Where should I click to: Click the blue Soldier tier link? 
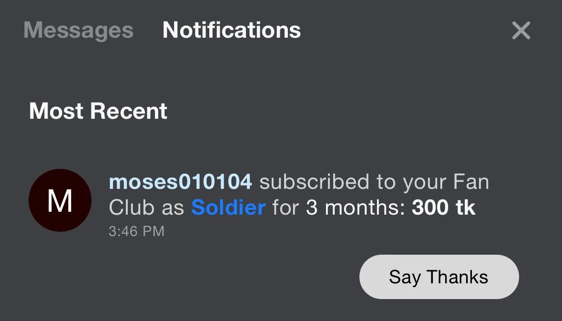228,208
